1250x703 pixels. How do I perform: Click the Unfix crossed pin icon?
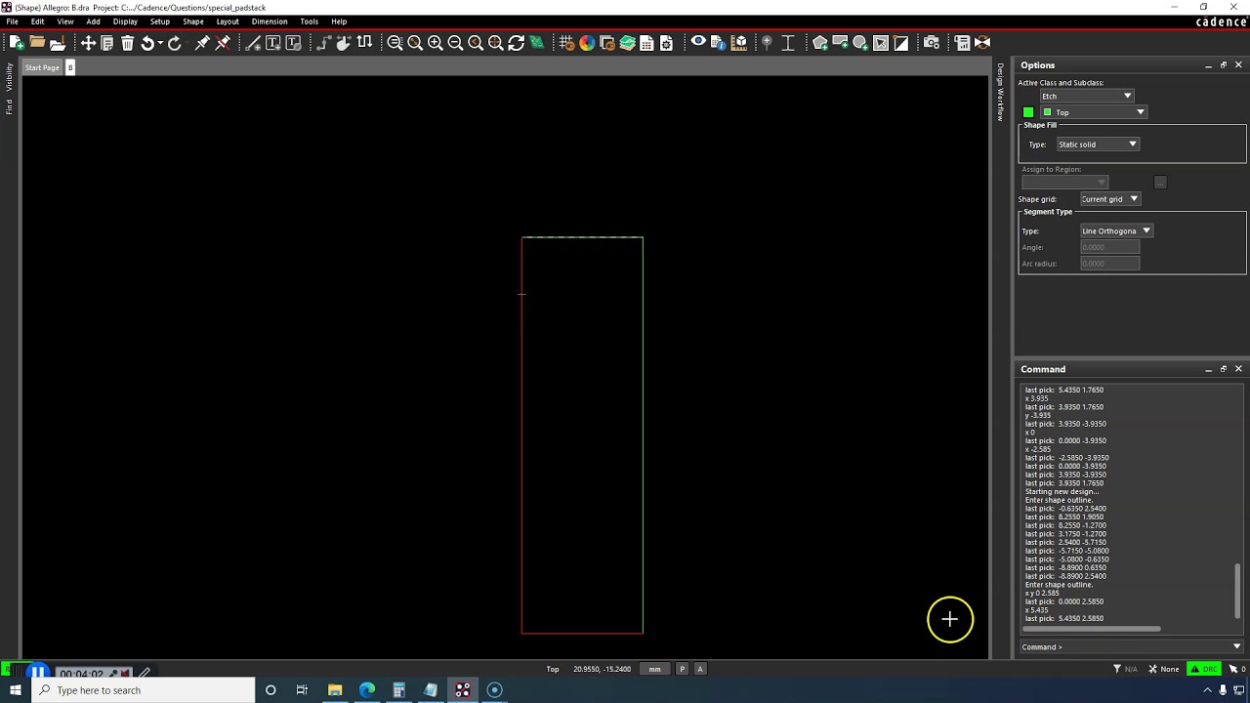click(x=223, y=43)
